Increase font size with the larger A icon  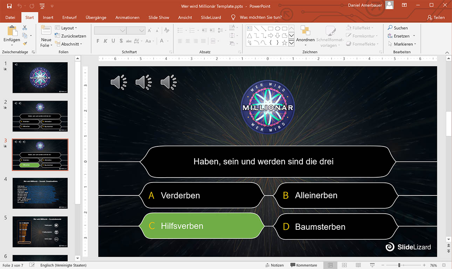coord(150,30)
